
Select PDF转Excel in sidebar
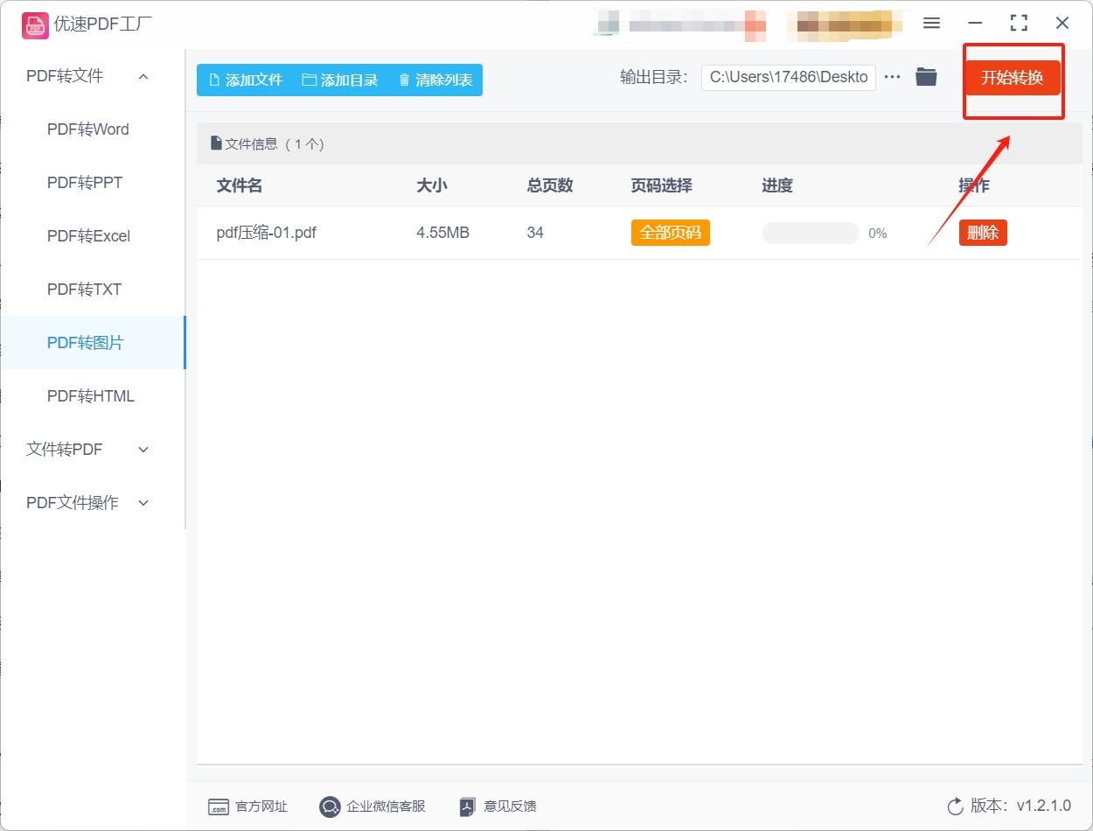pyautogui.click(x=88, y=236)
